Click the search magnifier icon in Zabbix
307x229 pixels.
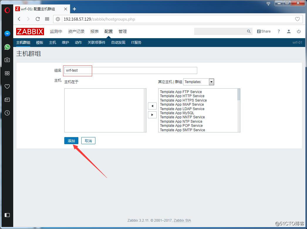[x=249, y=31]
